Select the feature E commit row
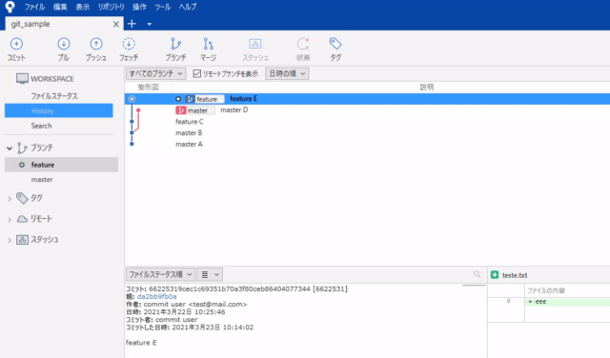This screenshot has width=610, height=358. [x=367, y=99]
